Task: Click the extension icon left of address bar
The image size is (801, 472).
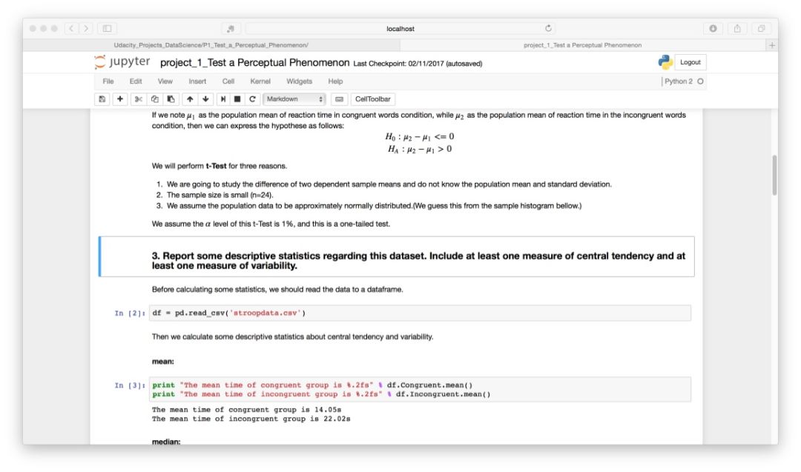Action: point(231,29)
